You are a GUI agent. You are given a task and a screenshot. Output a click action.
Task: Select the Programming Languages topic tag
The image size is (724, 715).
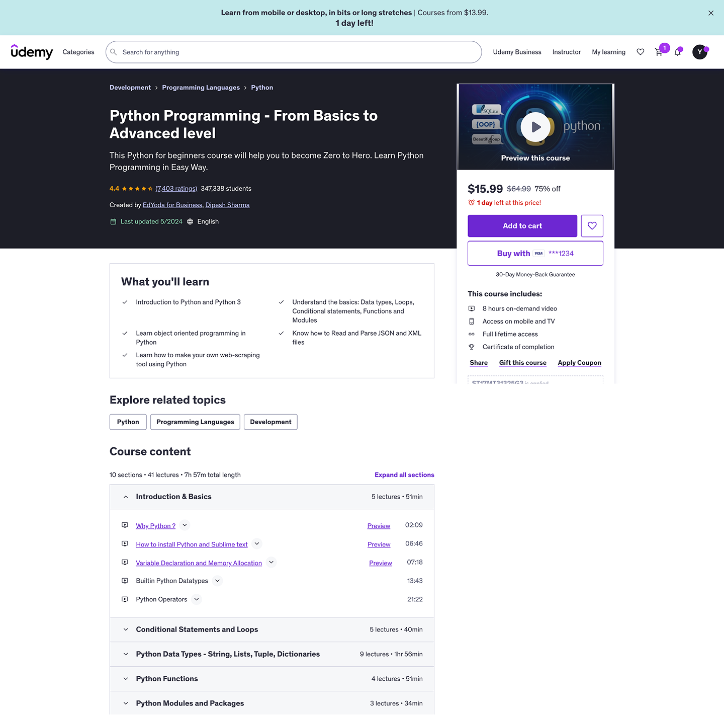pos(195,422)
